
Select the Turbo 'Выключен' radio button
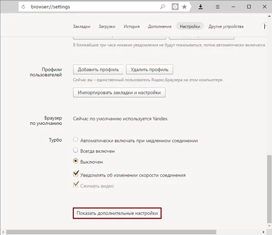click(x=75, y=161)
